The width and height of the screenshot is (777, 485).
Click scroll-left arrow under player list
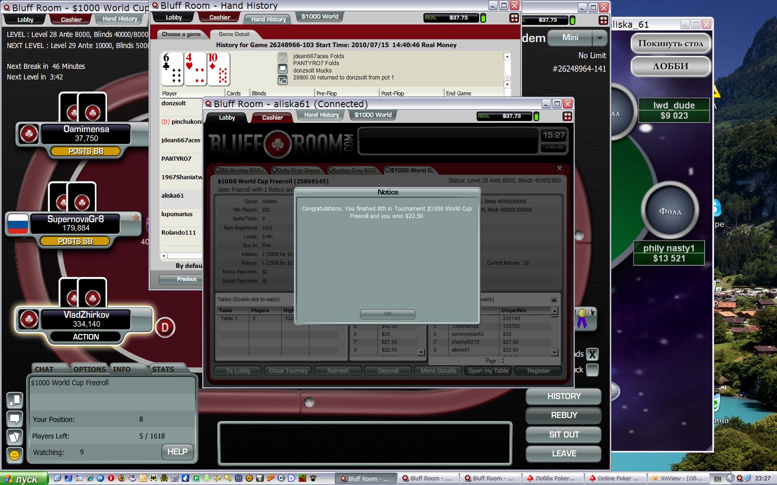point(164,255)
